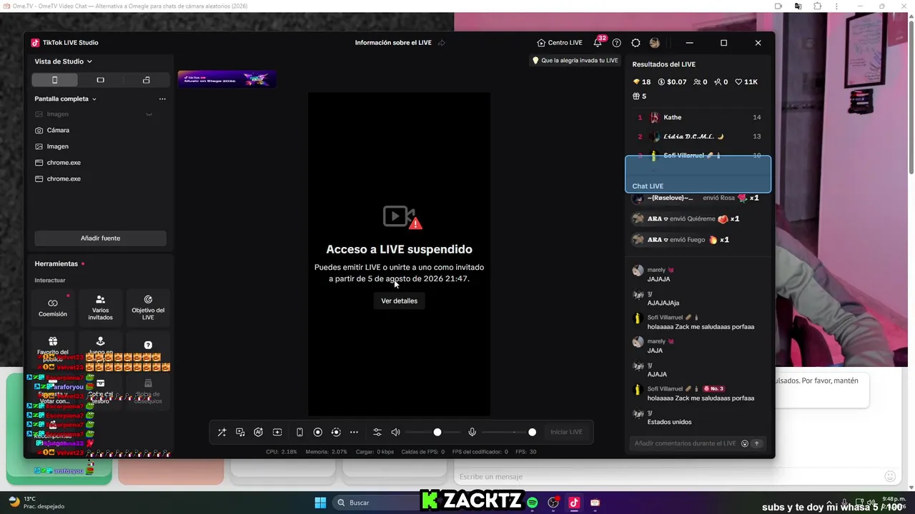Click the 11K likes stat
915x514 pixels.
[x=746, y=82]
